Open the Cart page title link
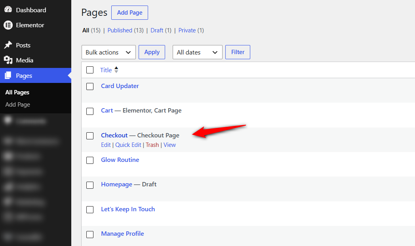 (x=107, y=111)
